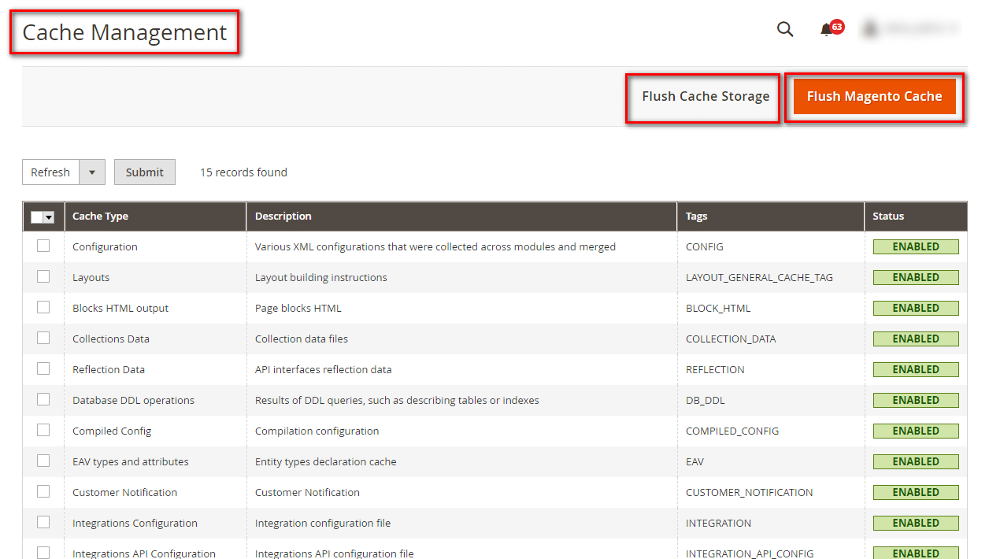Click the ENABLED status badge for Configuration
The width and height of the screenshot is (989, 559).
click(915, 246)
